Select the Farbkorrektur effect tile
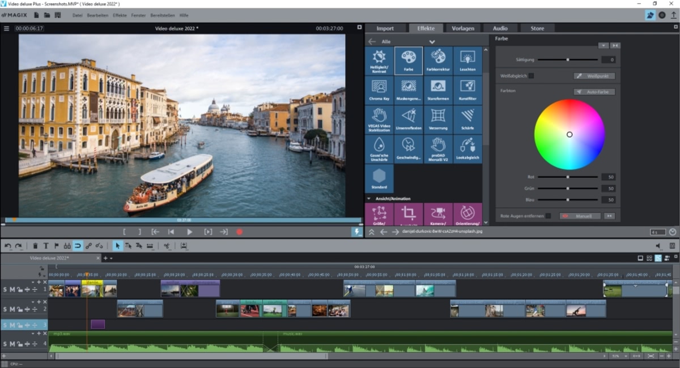Screen dimensions: 680x368 tap(438, 61)
